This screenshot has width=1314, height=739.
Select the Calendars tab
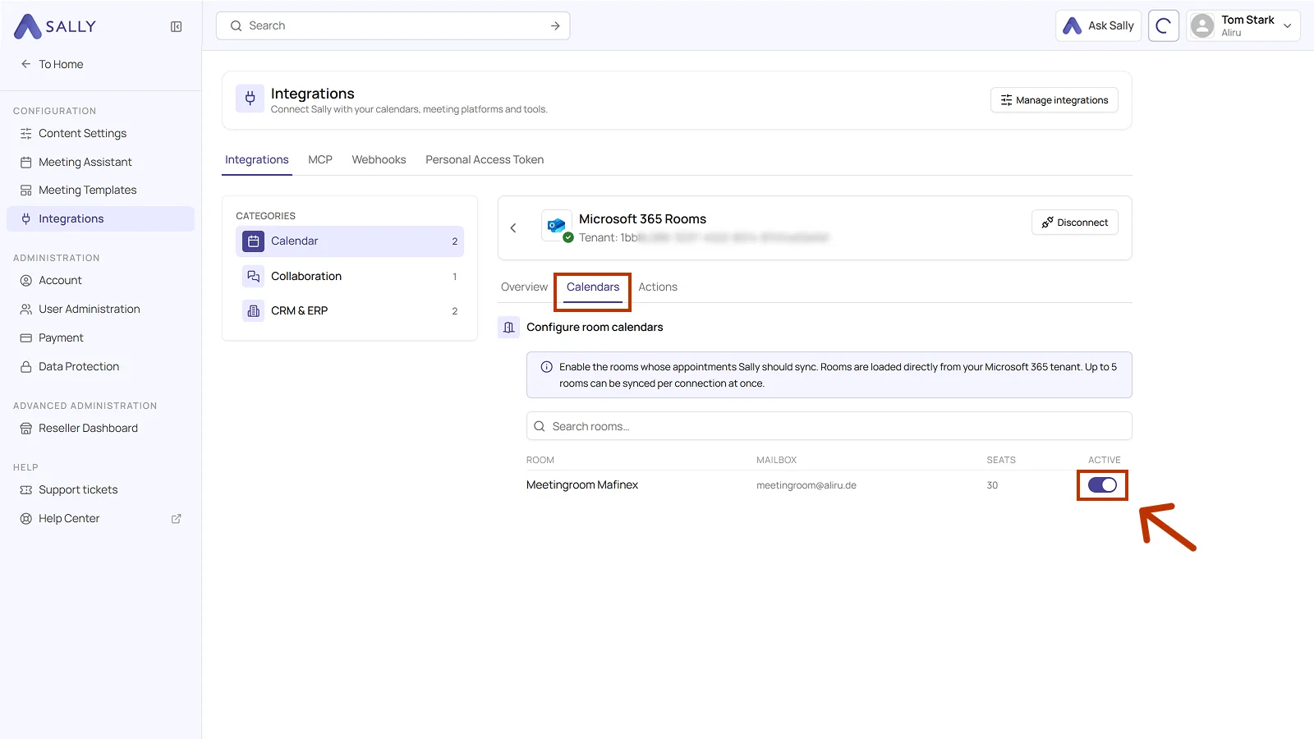pos(593,287)
